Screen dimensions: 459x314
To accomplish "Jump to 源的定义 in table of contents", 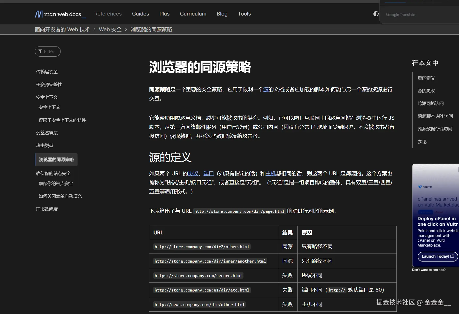I will [426, 78].
